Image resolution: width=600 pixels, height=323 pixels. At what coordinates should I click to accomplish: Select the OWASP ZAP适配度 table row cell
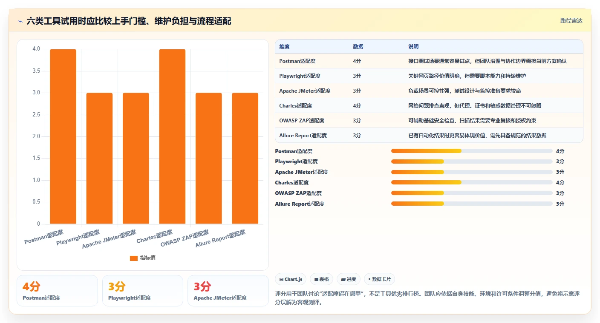301,121
